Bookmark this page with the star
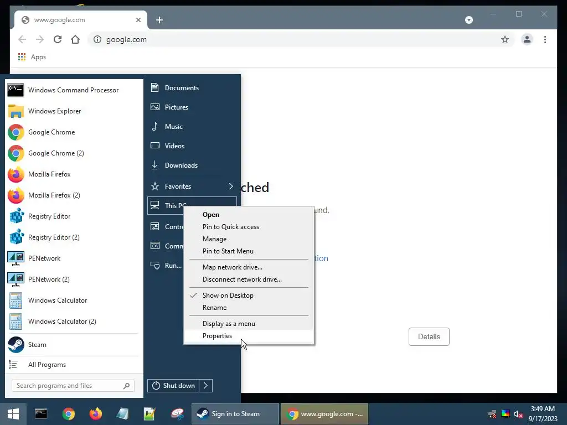This screenshot has height=425, width=567. (x=505, y=39)
